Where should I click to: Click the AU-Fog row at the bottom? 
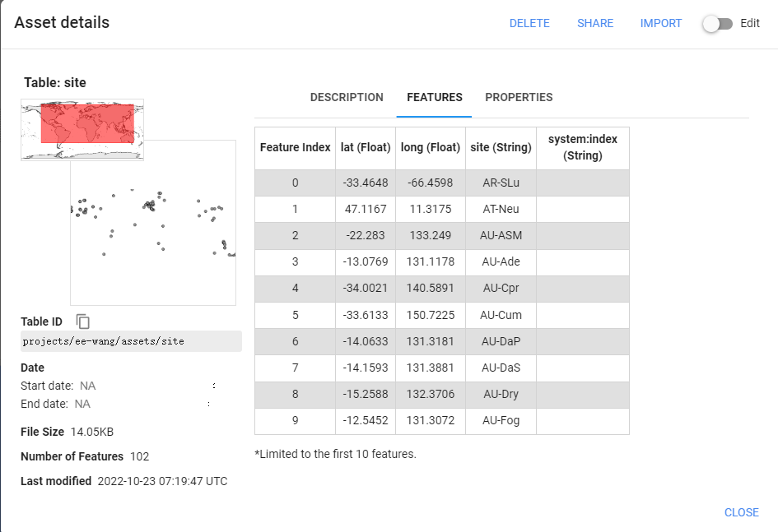[443, 421]
